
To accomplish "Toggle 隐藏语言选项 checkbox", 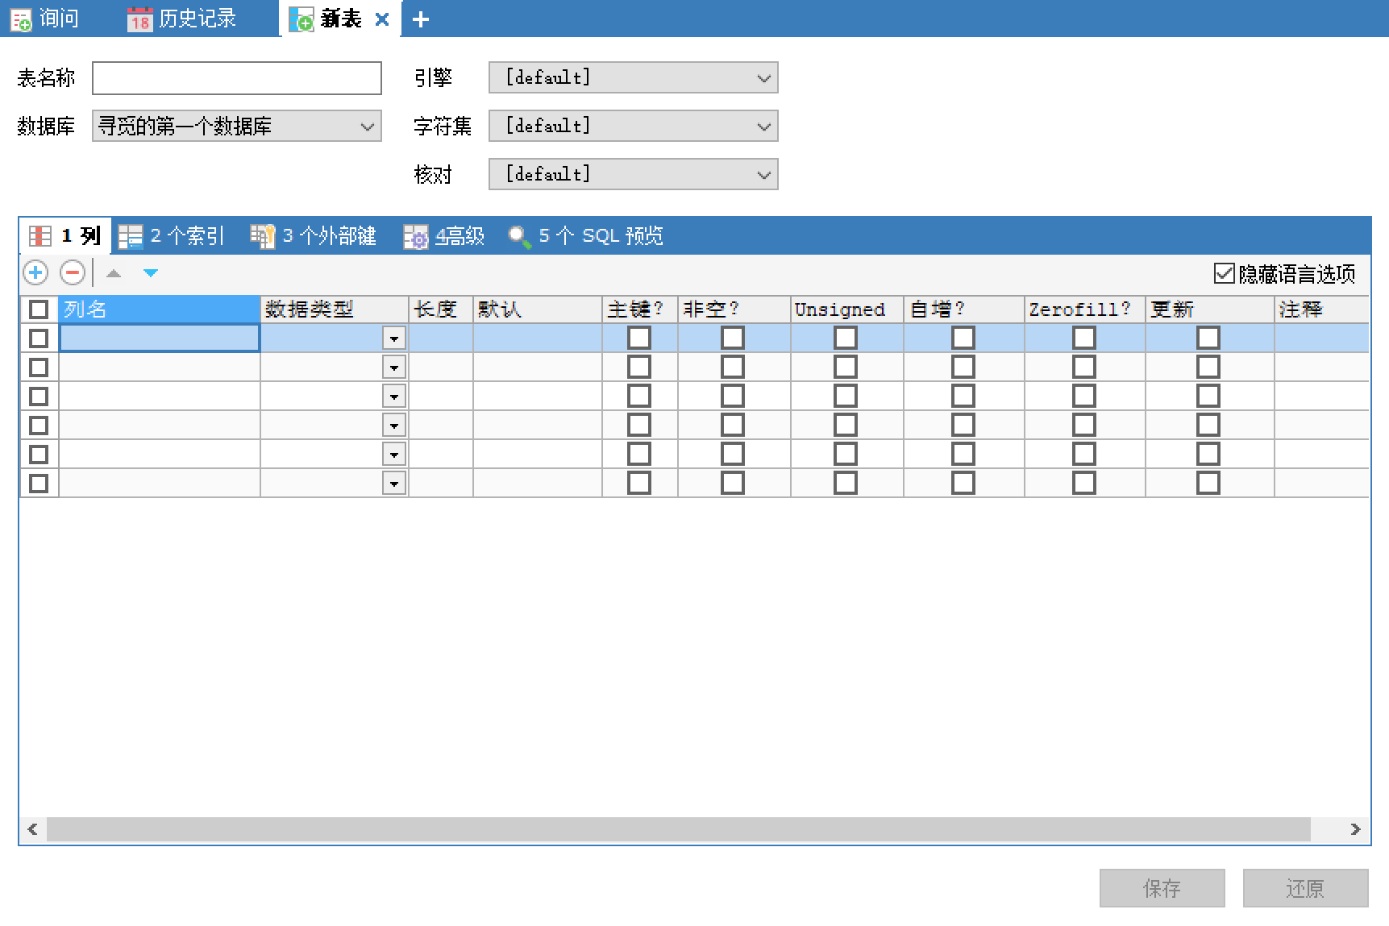I will (x=1224, y=274).
